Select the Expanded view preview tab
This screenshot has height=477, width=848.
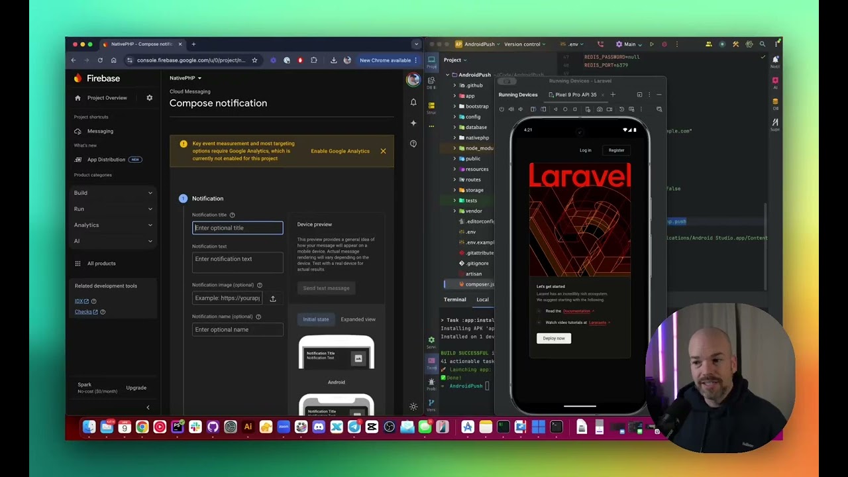[358, 319]
